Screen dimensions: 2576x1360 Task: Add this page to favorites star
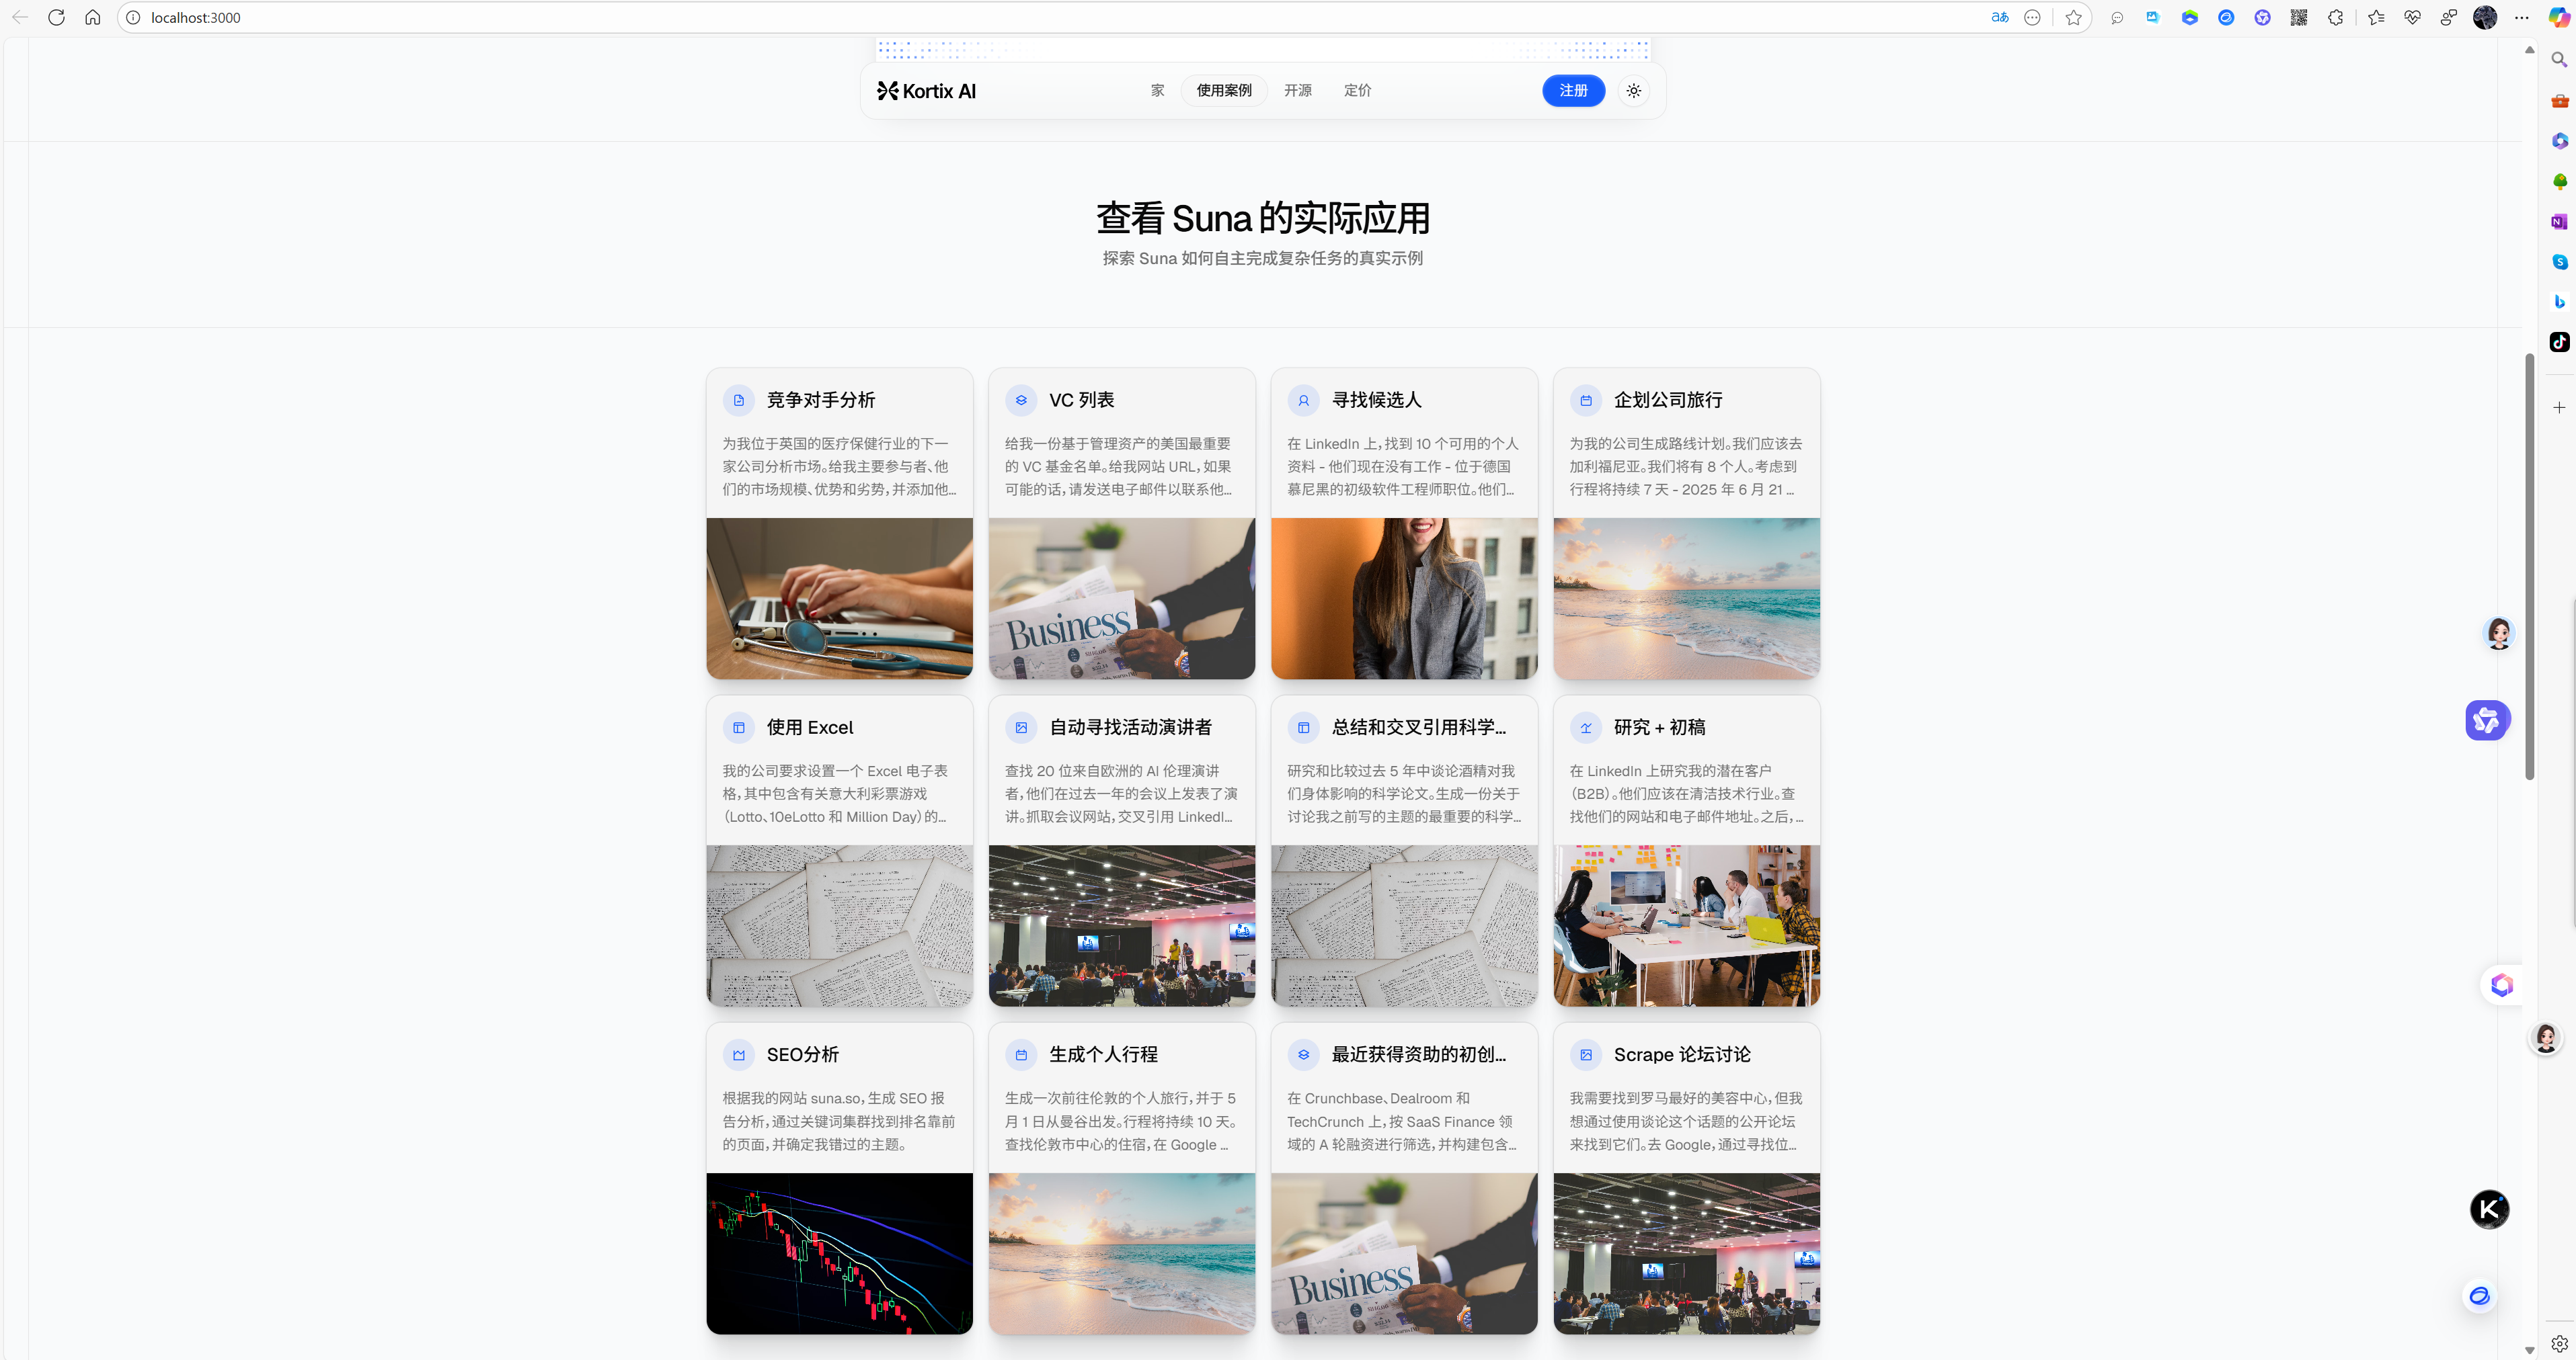pos(2073,18)
